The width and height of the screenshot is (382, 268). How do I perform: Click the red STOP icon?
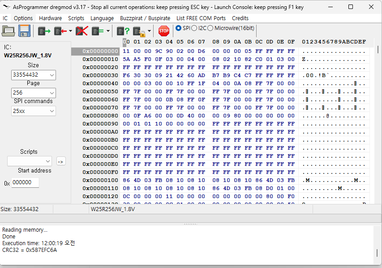pyautogui.click(x=164, y=31)
